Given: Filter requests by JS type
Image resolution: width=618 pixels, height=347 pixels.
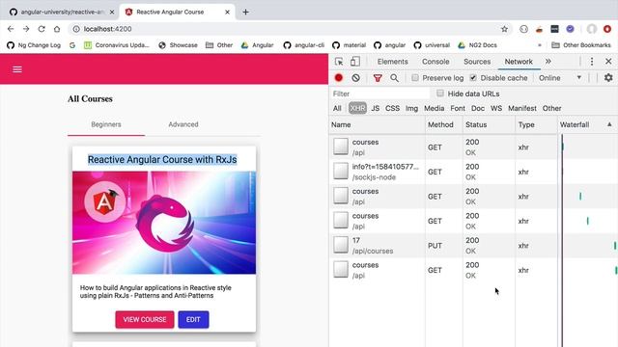Looking at the screenshot, I should 376,108.
